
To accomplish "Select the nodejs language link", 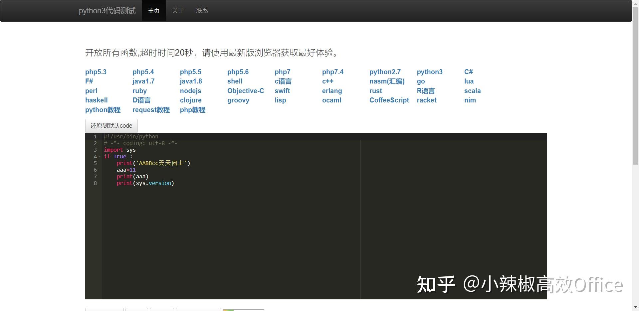I will pyautogui.click(x=190, y=91).
